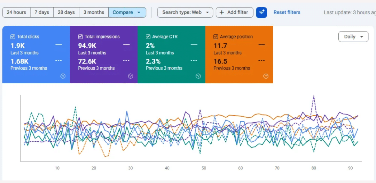Toggle the Average position checkbox

(x=216, y=36)
